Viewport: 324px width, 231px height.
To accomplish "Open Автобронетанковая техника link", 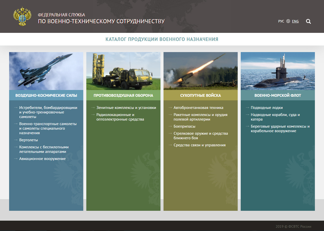I will [x=198, y=108].
